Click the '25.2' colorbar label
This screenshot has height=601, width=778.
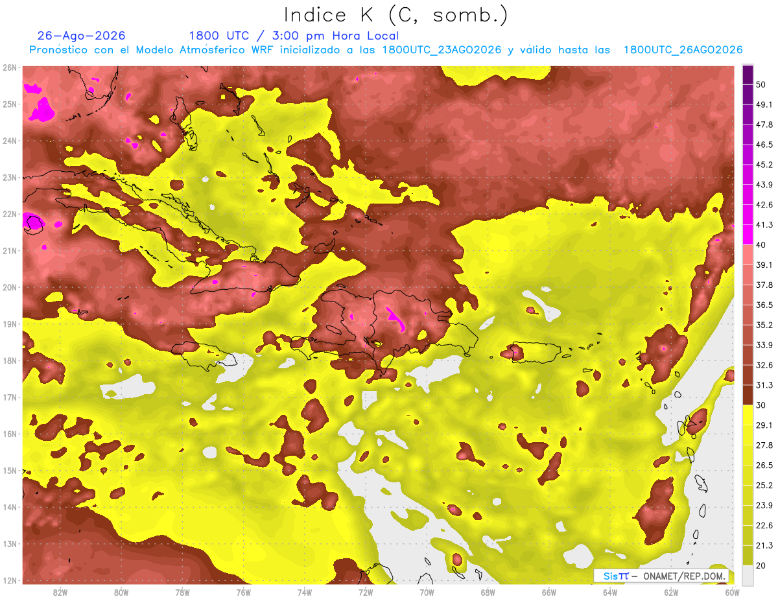click(764, 485)
